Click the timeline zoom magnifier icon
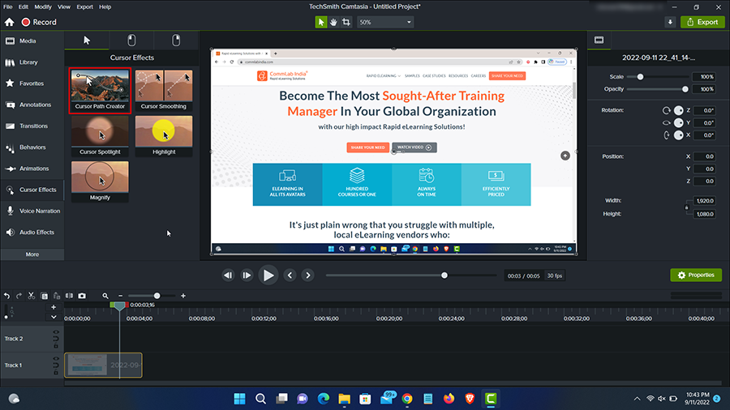 pyautogui.click(x=105, y=296)
